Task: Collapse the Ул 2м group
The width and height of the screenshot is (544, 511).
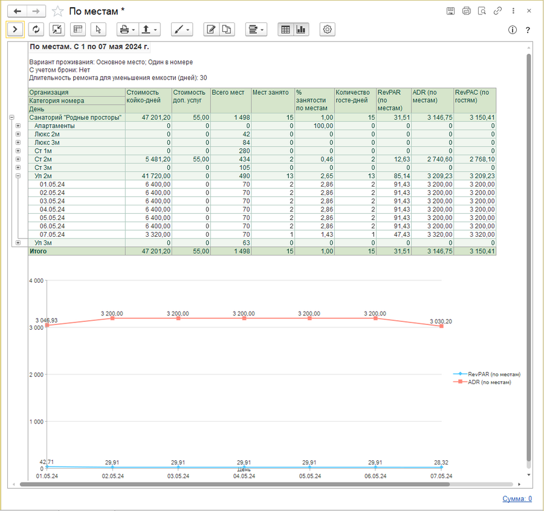Action: (x=18, y=176)
